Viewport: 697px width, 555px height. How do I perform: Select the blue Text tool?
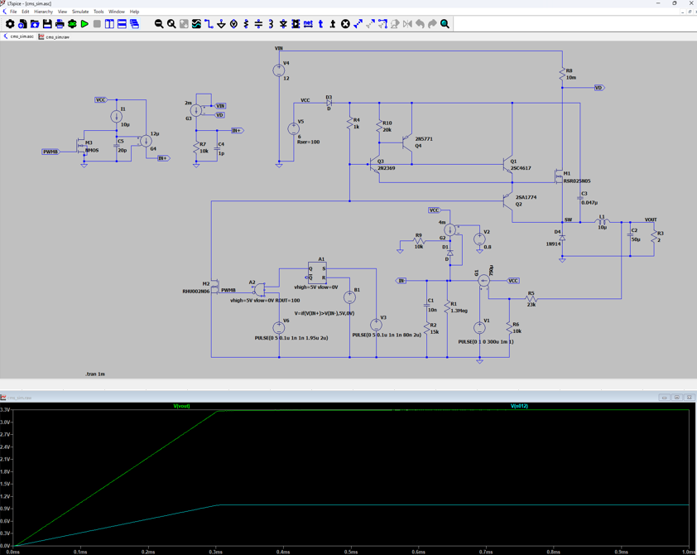click(320, 24)
